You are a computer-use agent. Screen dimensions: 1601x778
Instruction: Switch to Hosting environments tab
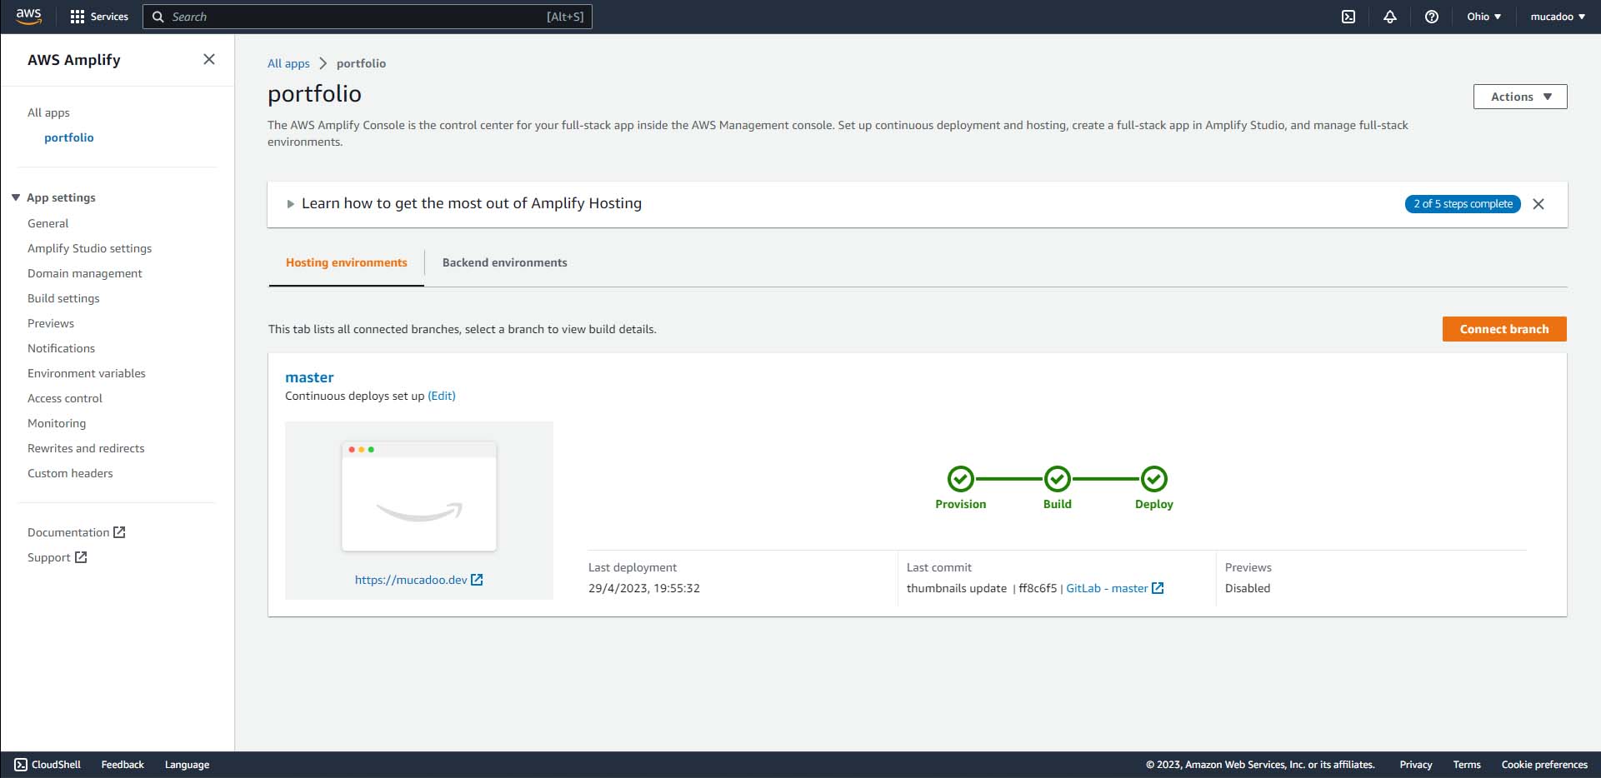click(x=347, y=262)
